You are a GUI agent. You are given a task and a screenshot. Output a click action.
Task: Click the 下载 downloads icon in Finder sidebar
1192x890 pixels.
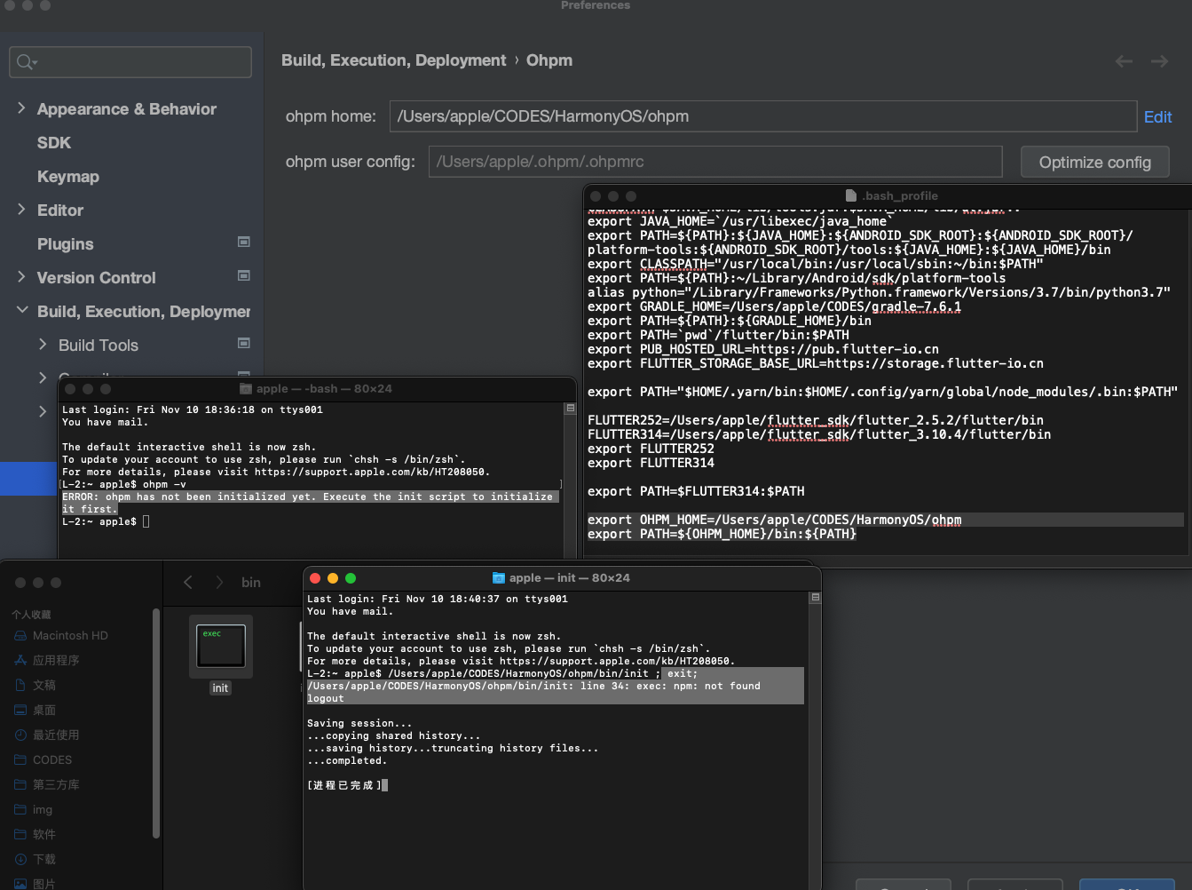(x=20, y=860)
